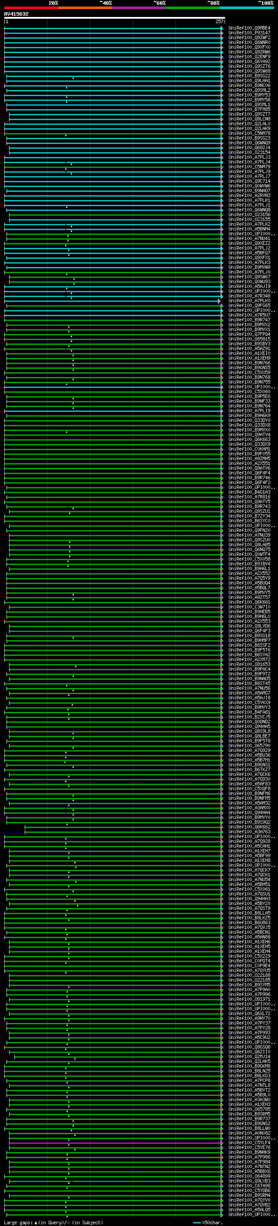Viewport: 278px width, 1226px height.
Task: Select label UniRef100_C5NN78
Action: pyautogui.click(x=249, y=133)
